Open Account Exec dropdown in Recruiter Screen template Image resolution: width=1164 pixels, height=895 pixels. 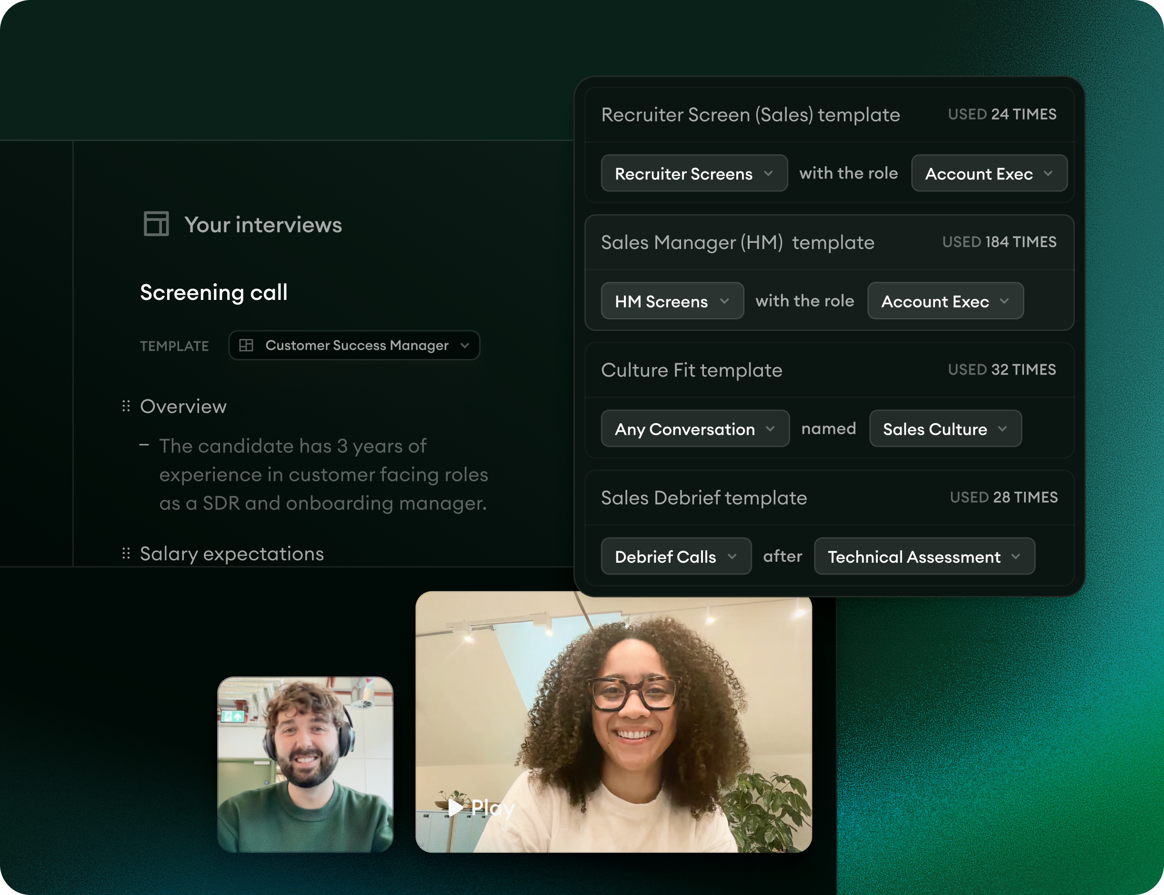point(989,173)
